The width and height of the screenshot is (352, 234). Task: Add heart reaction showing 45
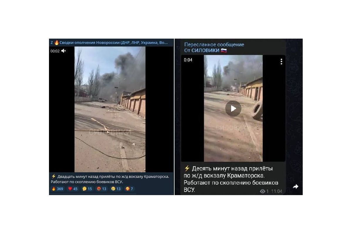(73, 189)
